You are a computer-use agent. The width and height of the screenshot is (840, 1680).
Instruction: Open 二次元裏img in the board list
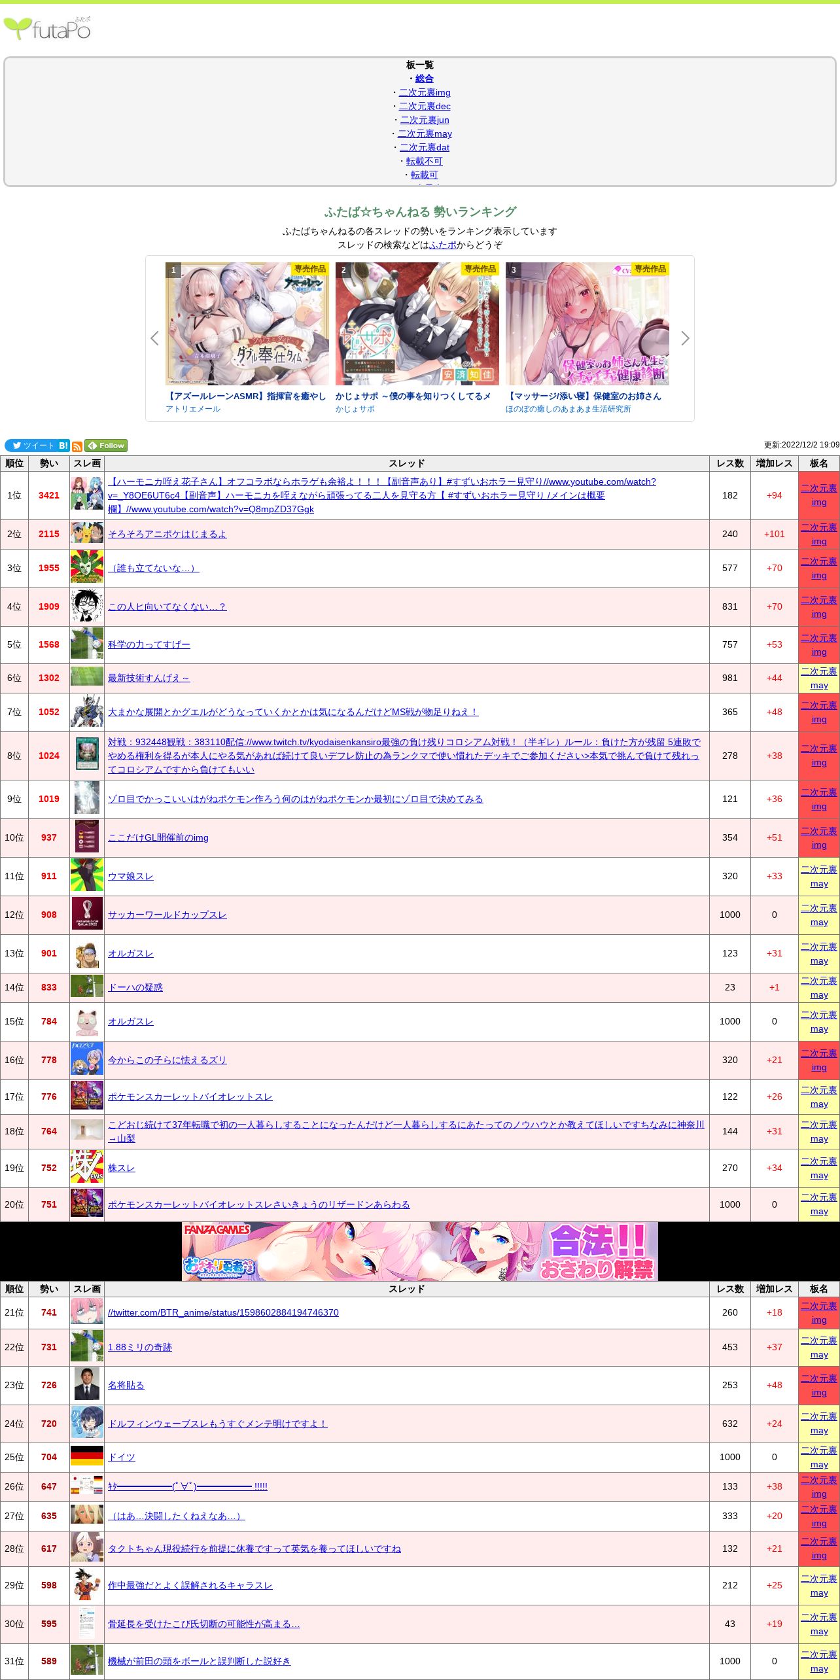(425, 92)
